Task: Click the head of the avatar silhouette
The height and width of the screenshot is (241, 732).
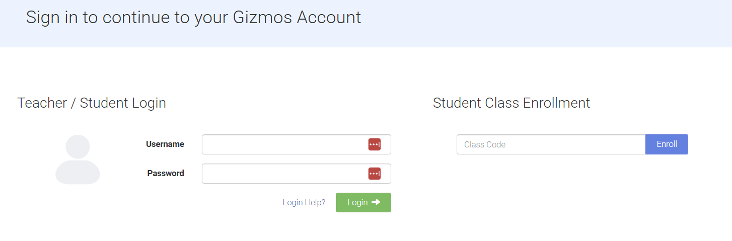Action: (78, 146)
